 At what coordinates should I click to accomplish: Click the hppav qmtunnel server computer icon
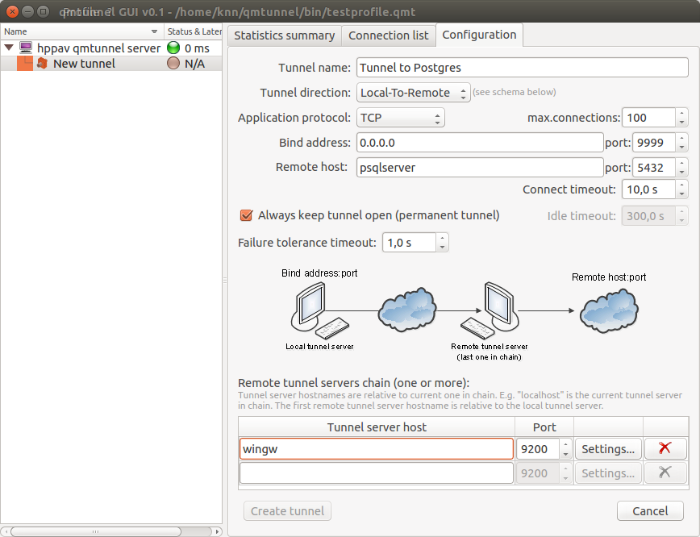point(26,48)
